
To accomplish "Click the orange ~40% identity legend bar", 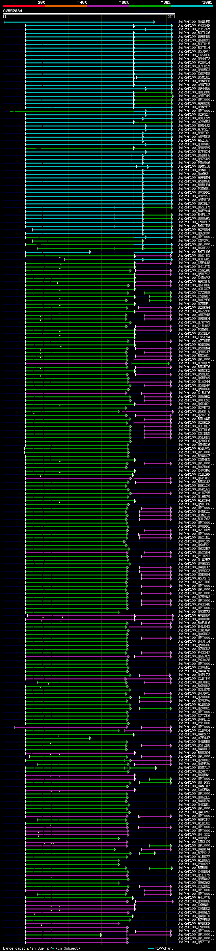I will [x=66, y=6].
